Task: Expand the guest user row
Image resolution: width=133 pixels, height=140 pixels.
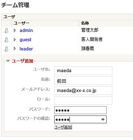Action: 15,39
